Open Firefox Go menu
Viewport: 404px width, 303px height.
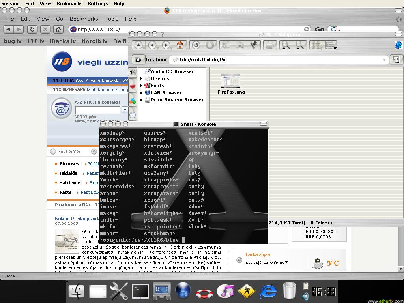pos(60,19)
